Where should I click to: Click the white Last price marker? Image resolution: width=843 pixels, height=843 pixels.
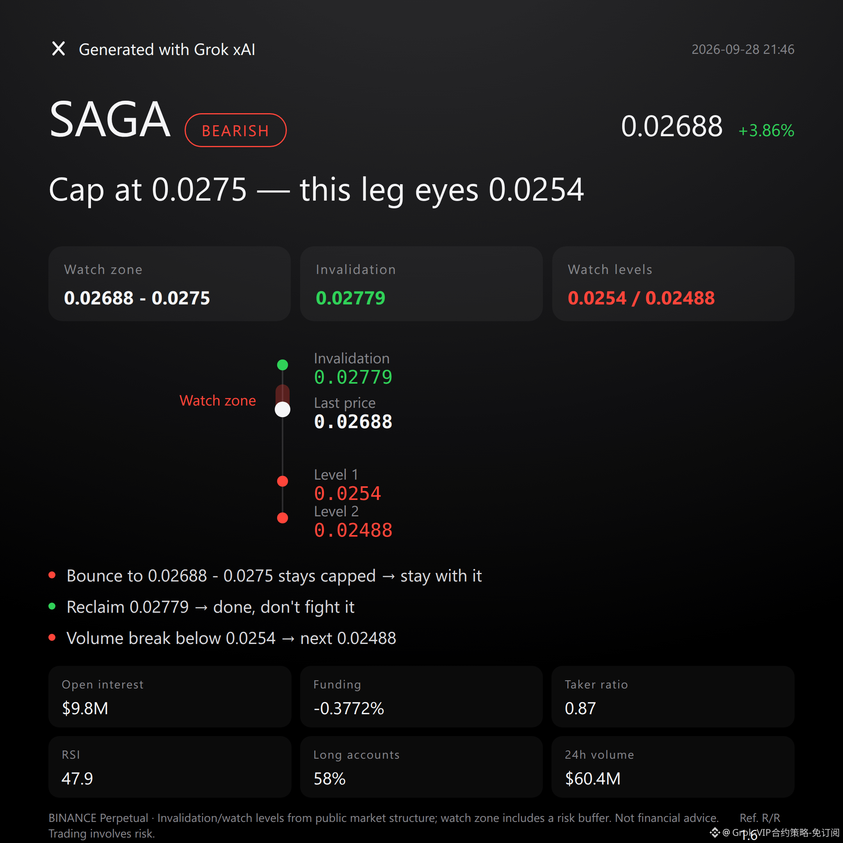282,409
